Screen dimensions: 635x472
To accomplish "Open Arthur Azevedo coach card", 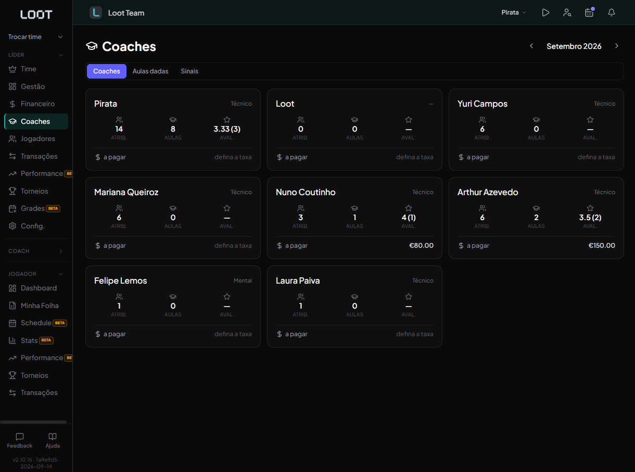I will click(536, 218).
